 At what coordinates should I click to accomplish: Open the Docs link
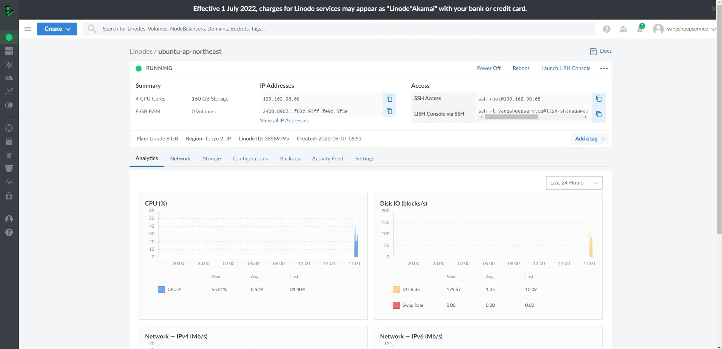(601, 51)
